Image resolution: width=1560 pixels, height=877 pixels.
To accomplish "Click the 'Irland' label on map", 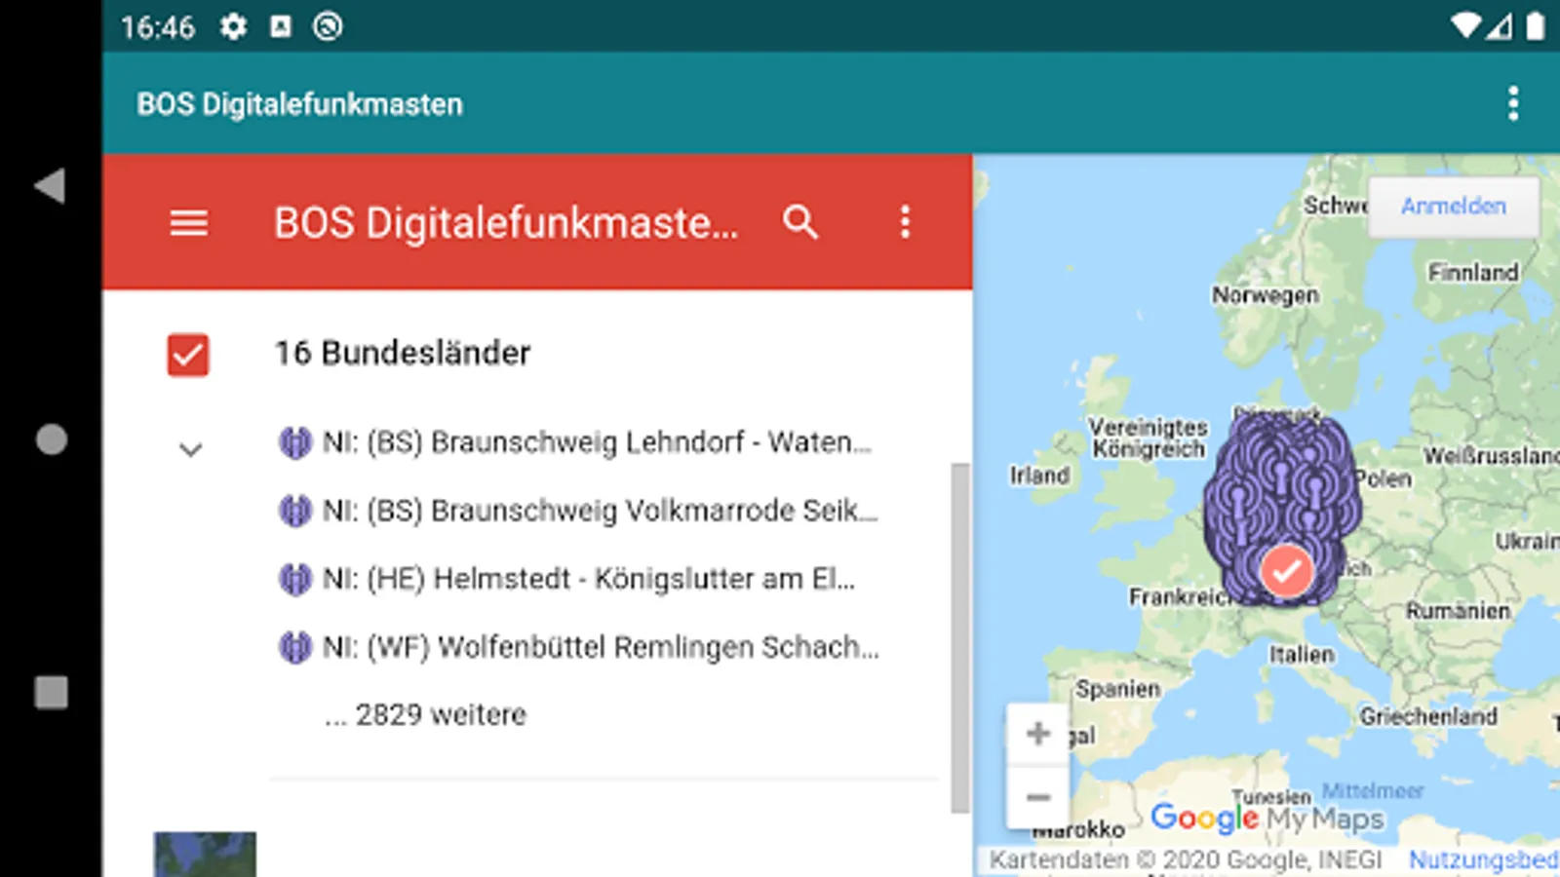I will pos(1039,475).
